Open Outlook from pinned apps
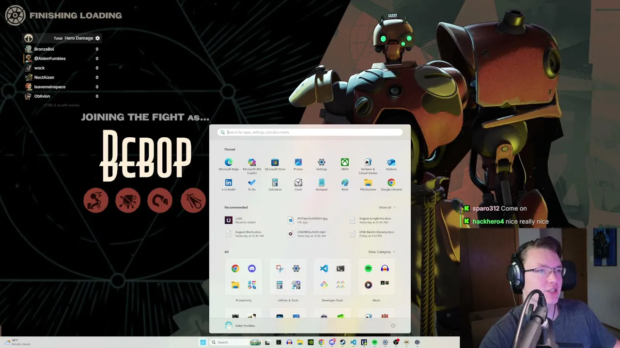620x348 pixels. point(391,164)
